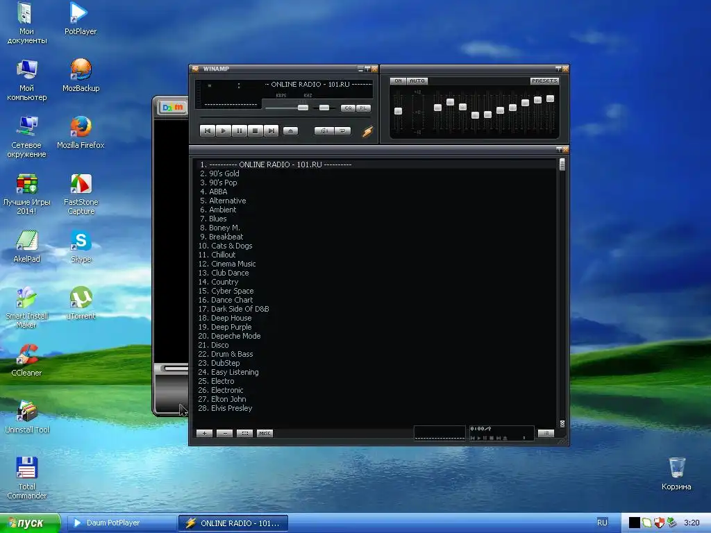Click the Winamp Eject open-file button
The width and height of the screenshot is (711, 533).
click(x=291, y=131)
